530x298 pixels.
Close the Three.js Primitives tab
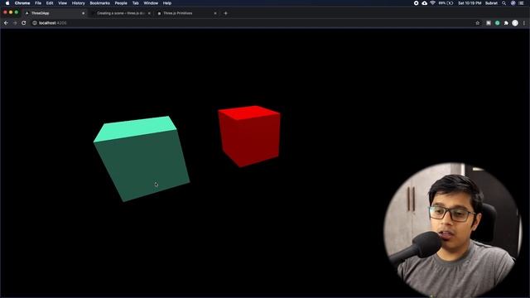[x=215, y=13]
